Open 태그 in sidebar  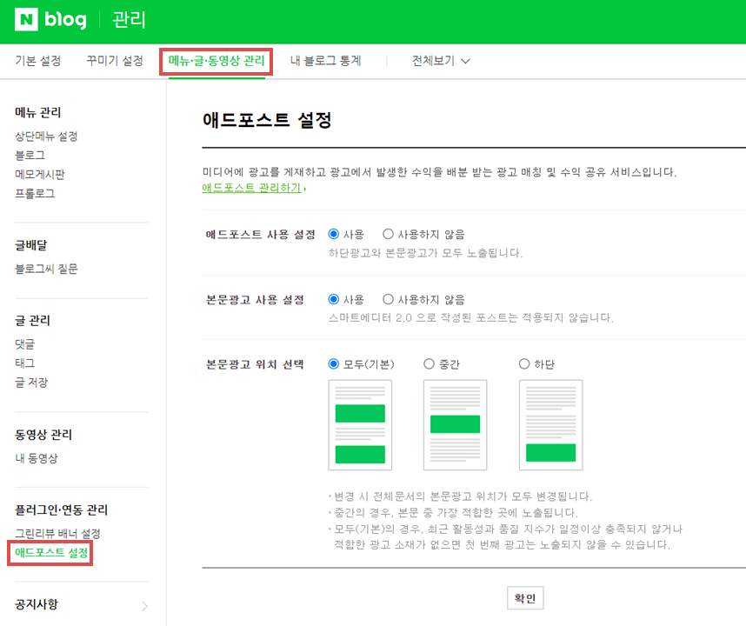click(24, 363)
